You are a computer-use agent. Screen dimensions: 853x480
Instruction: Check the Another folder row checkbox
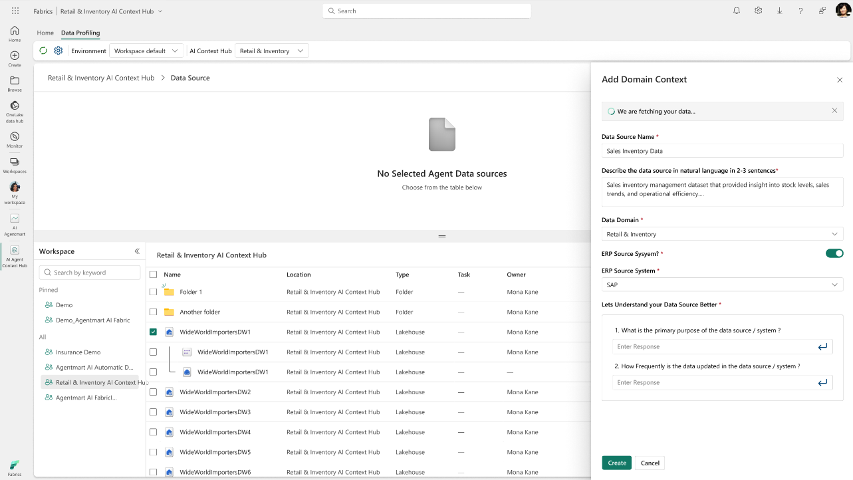click(x=154, y=312)
